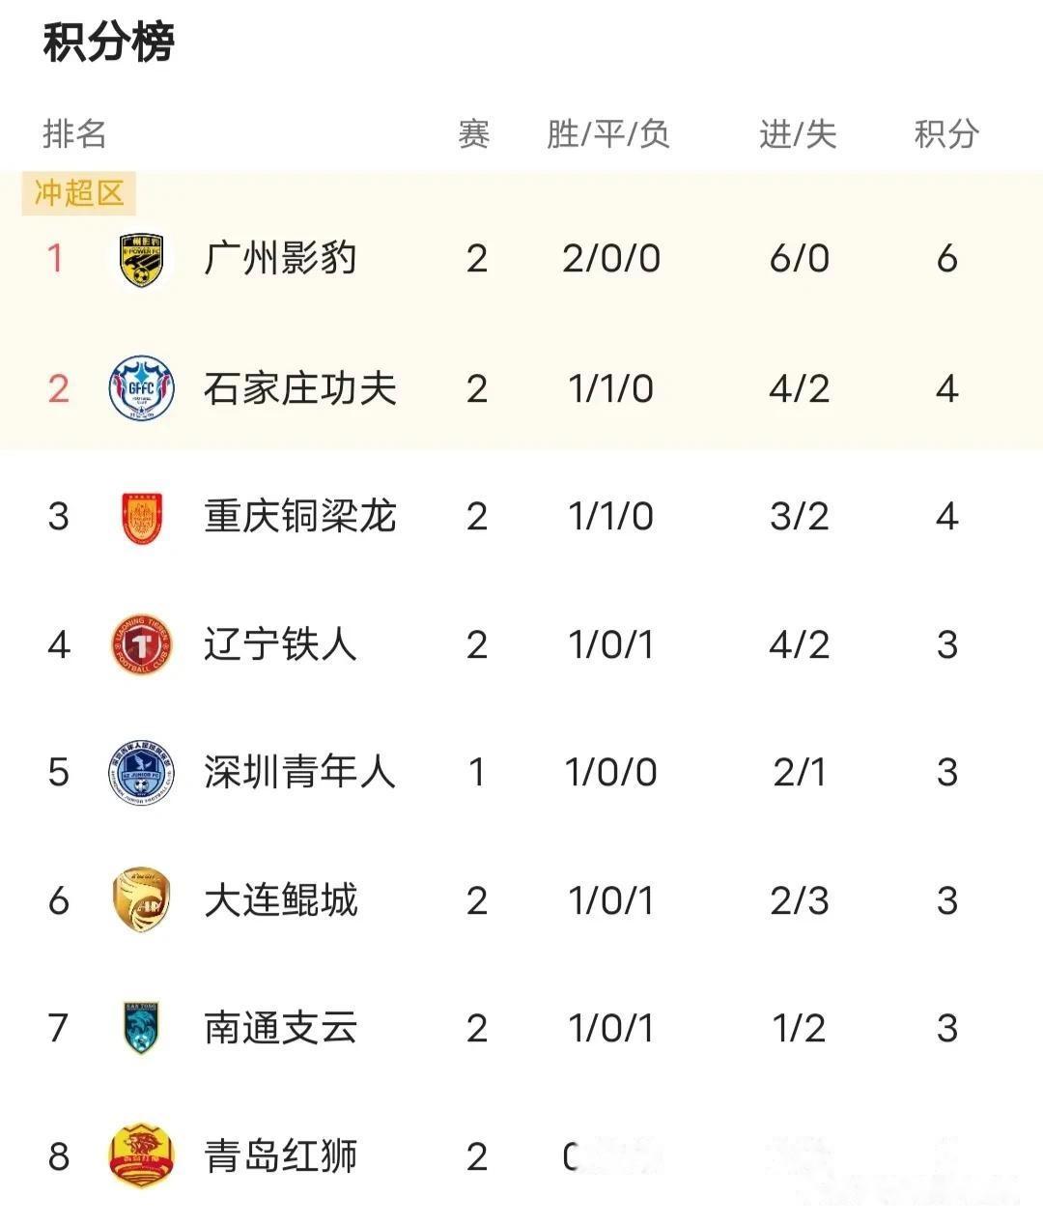The width and height of the screenshot is (1043, 1225).
Task: Click the 进/失 goals column header
Action: point(798,134)
